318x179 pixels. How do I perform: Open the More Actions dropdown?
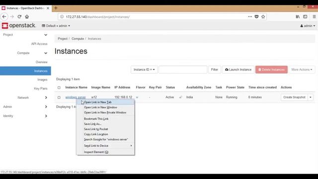click(x=302, y=70)
